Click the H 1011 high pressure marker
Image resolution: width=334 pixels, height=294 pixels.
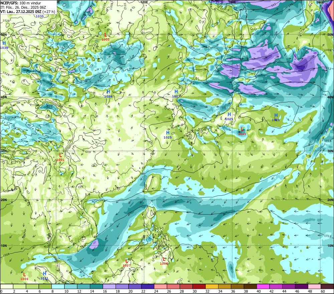[x=44, y=276]
